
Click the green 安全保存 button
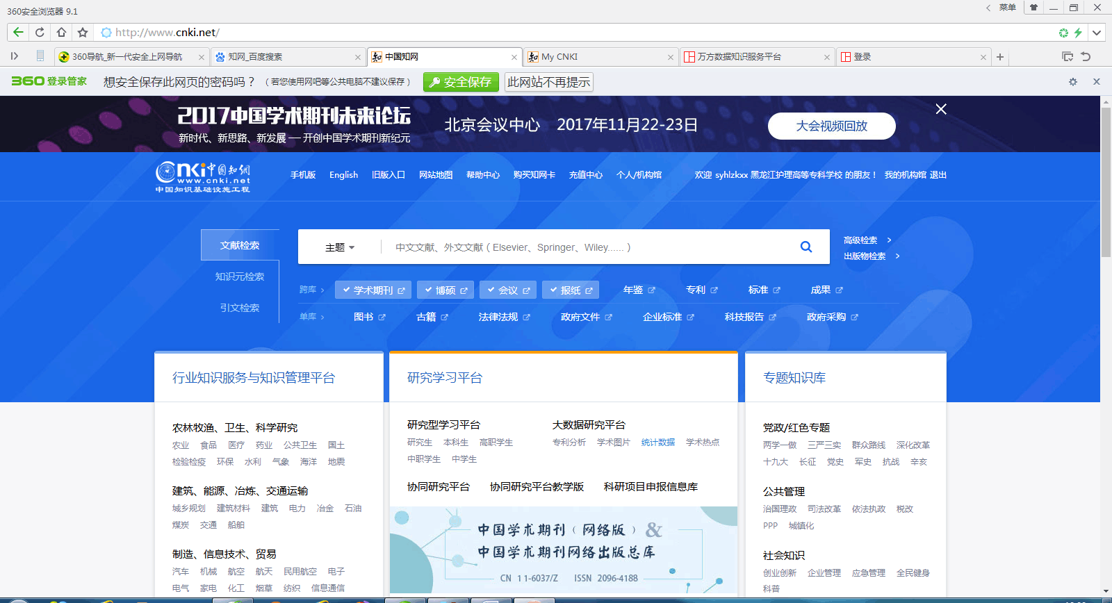[462, 82]
